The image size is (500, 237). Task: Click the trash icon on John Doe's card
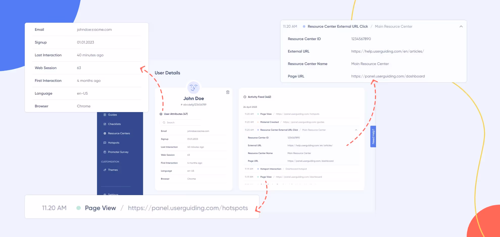point(228,92)
